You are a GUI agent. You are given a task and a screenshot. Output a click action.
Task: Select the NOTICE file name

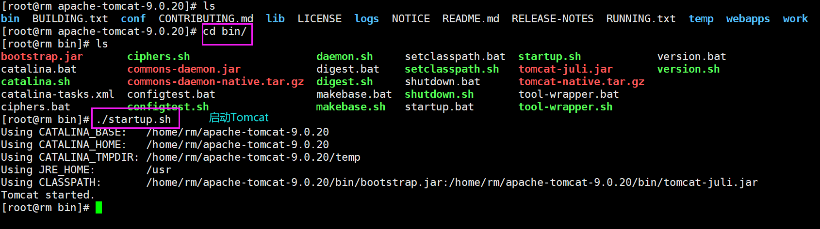pyautogui.click(x=410, y=19)
